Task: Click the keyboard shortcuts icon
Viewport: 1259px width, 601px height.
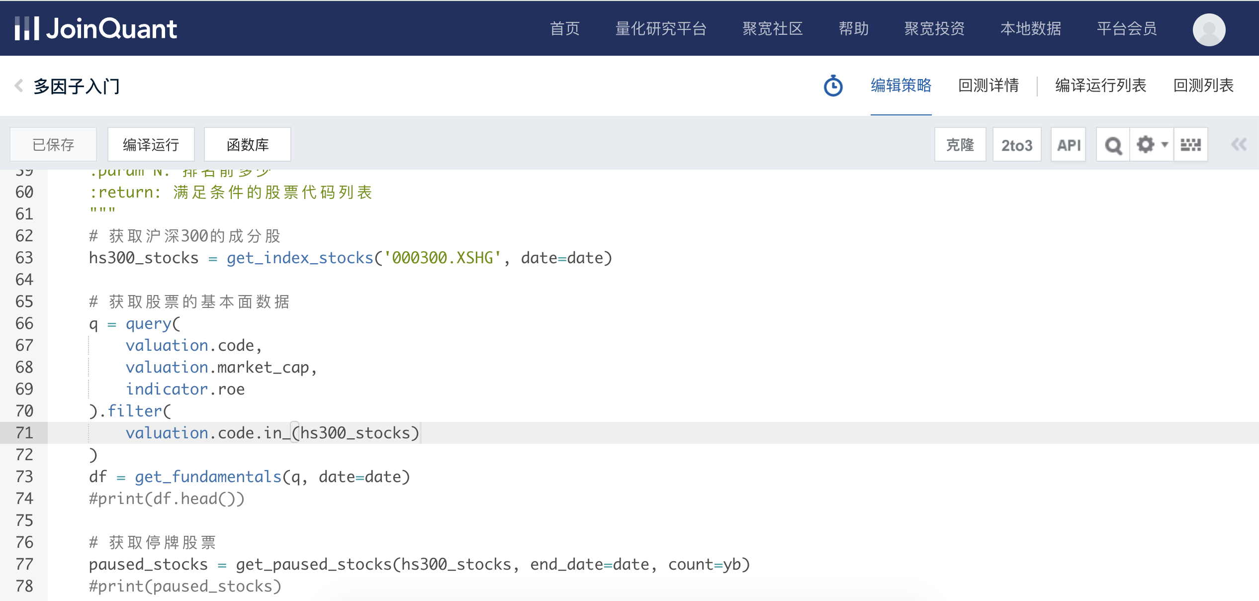Action: [1190, 145]
